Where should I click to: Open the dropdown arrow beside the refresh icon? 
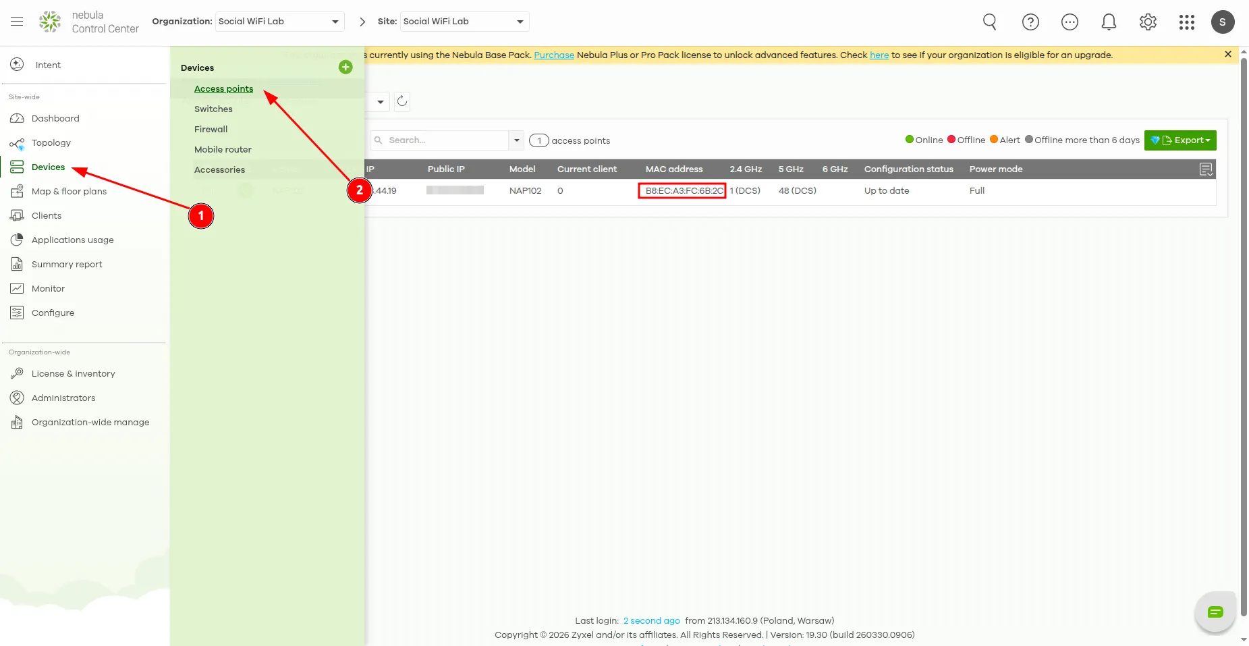(x=381, y=102)
